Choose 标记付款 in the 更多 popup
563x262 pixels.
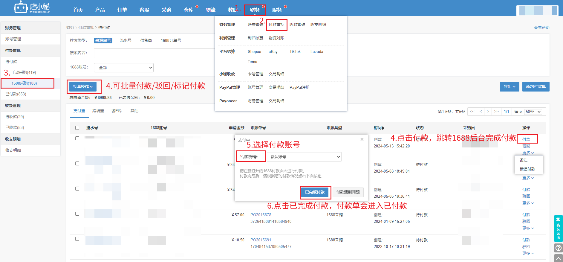(527, 169)
